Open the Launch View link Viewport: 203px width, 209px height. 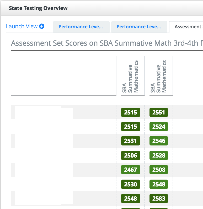(x=22, y=26)
